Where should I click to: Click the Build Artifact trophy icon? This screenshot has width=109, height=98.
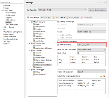54,18
